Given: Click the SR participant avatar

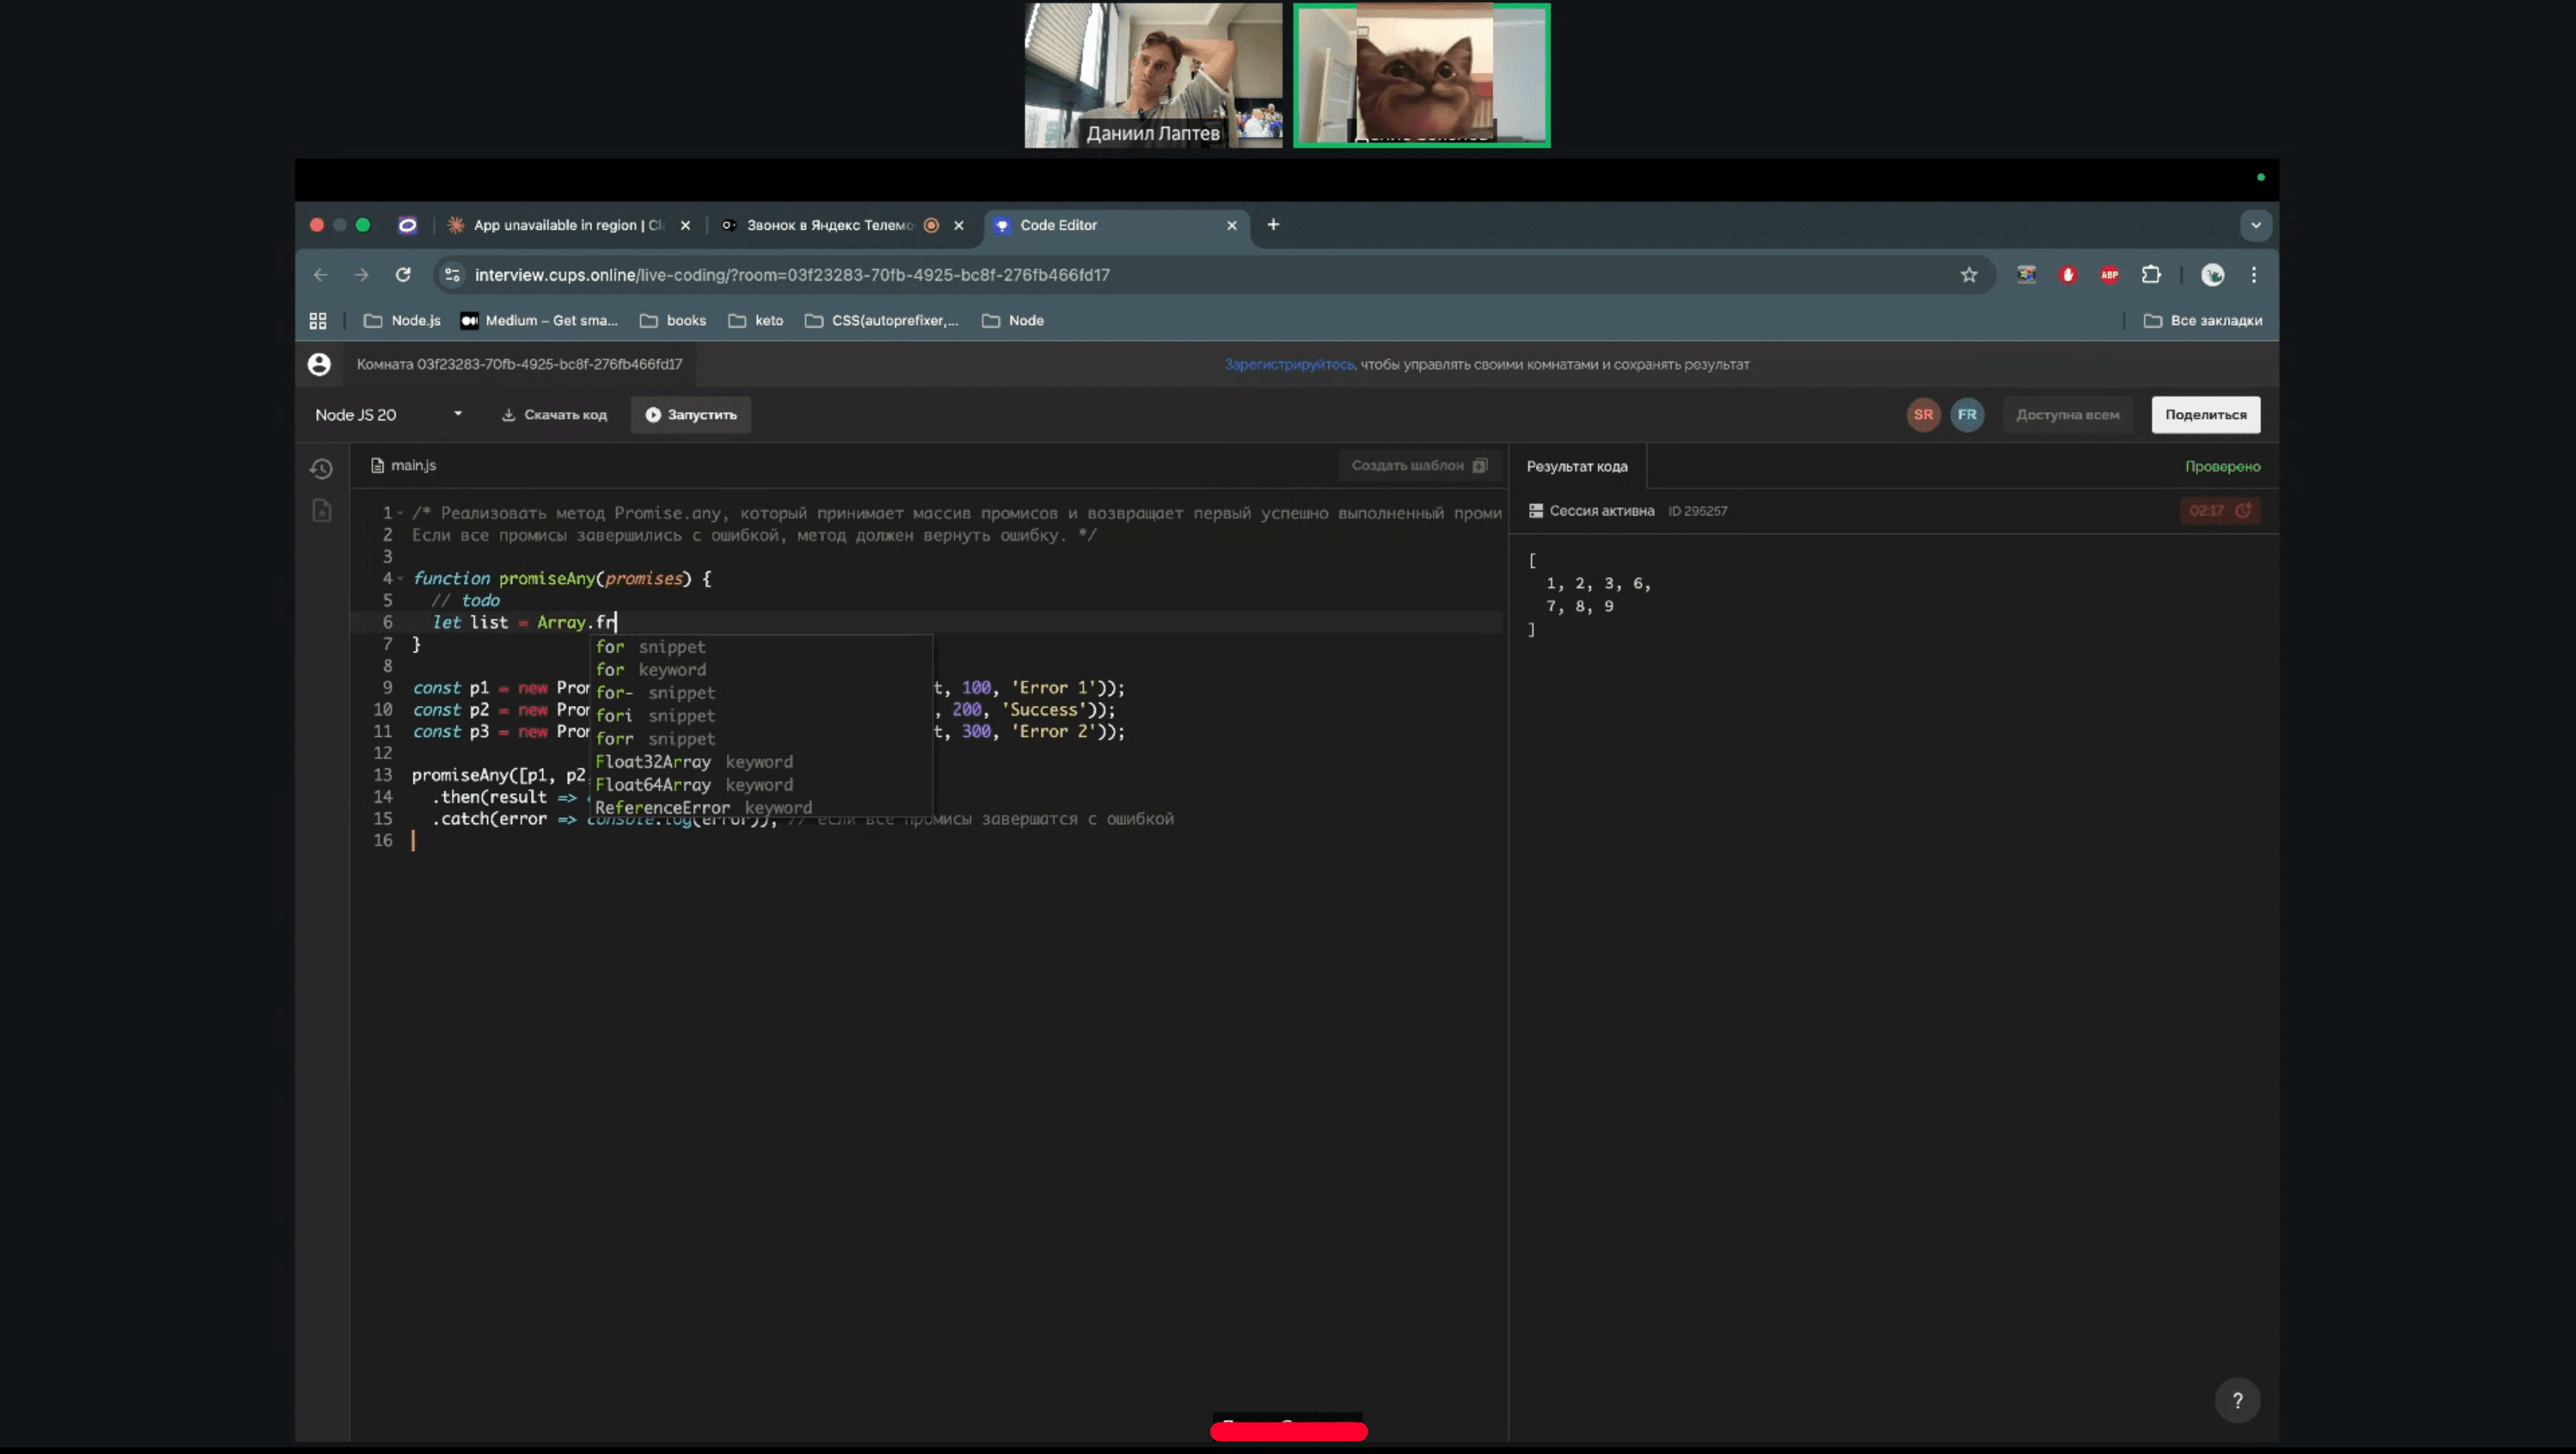Looking at the screenshot, I should [1923, 415].
